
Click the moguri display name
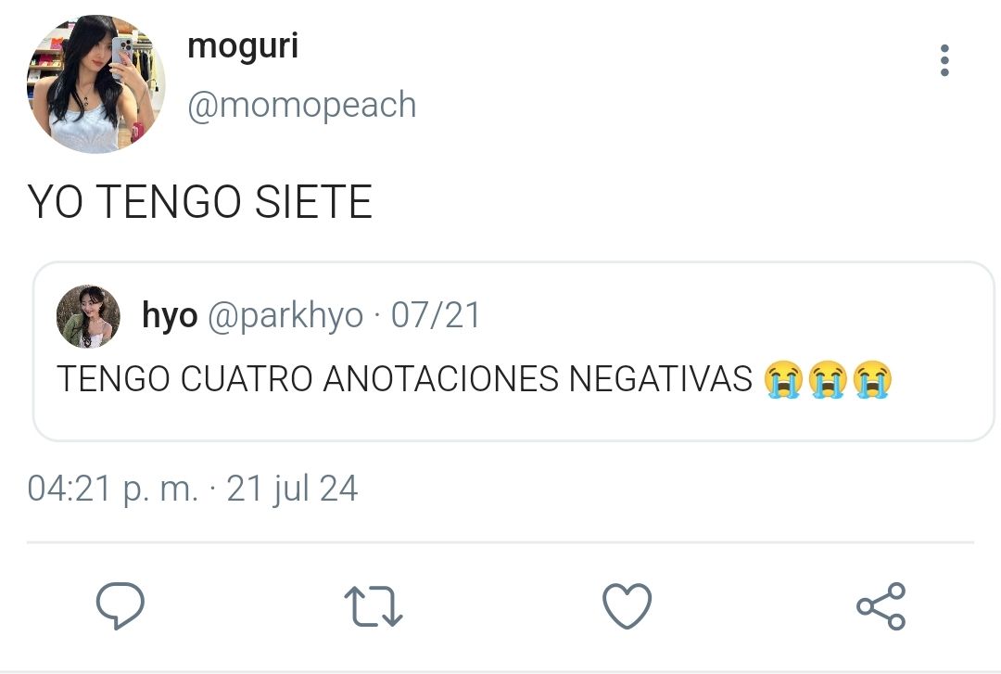click(243, 46)
